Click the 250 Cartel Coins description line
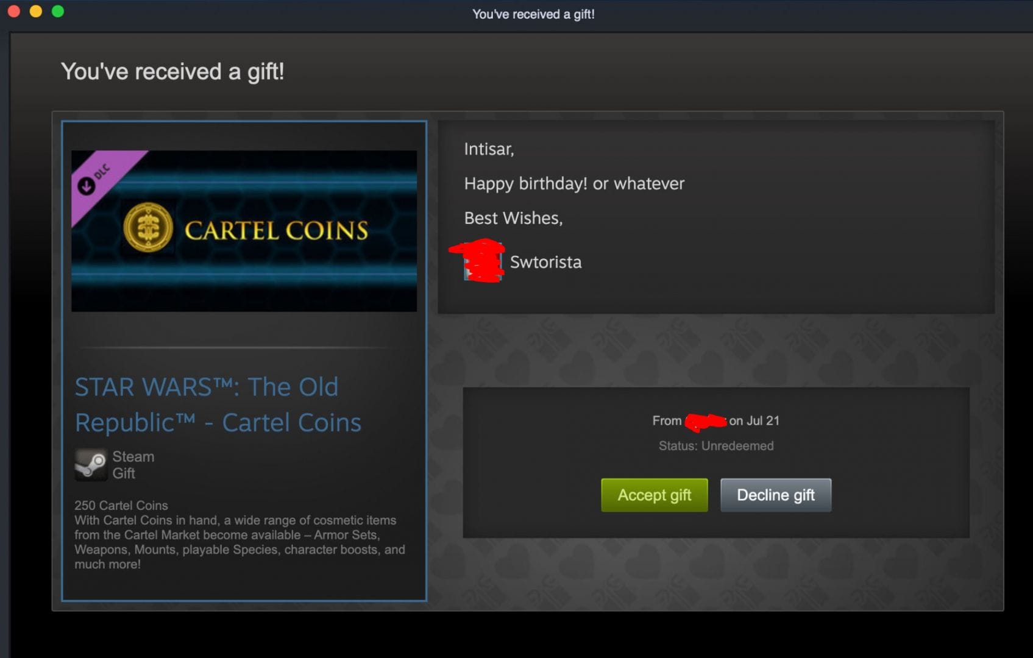The height and width of the screenshot is (658, 1033). click(x=121, y=505)
